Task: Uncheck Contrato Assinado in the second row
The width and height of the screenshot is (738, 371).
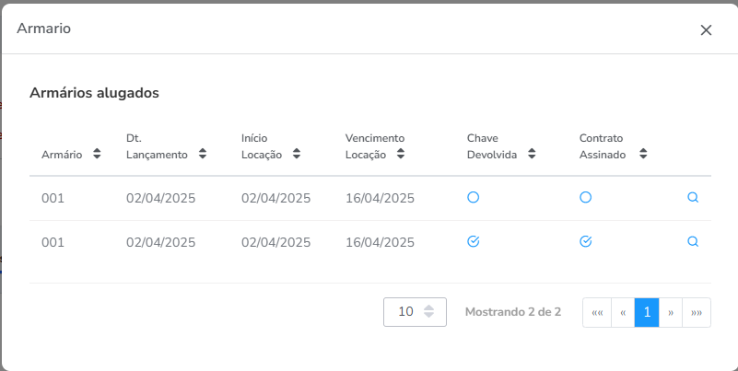Action: (x=585, y=241)
